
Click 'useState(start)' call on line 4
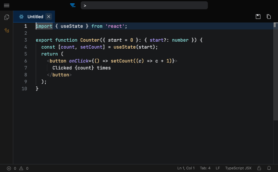point(134,47)
